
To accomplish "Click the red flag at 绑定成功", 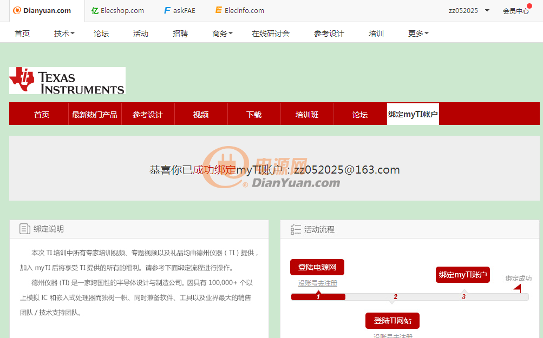I will pos(518,289).
